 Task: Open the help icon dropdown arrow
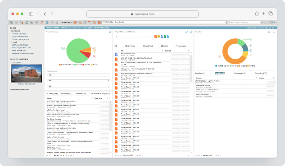[274, 23]
